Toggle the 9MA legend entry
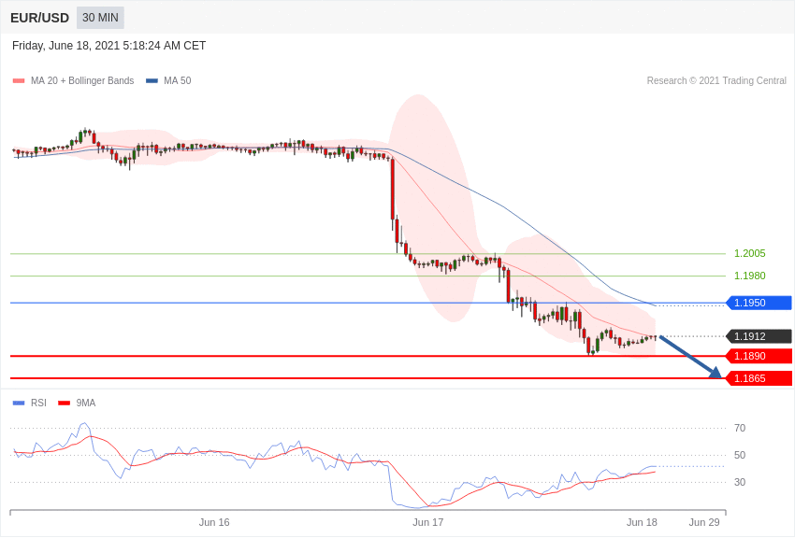Screen dimensions: 795x538 [x=77, y=403]
